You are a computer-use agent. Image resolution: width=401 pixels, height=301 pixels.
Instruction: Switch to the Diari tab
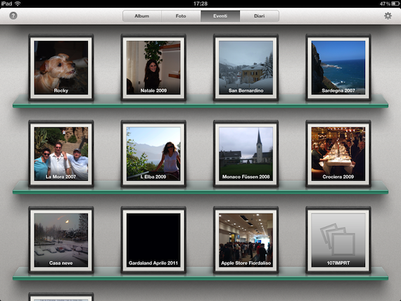[x=260, y=16]
